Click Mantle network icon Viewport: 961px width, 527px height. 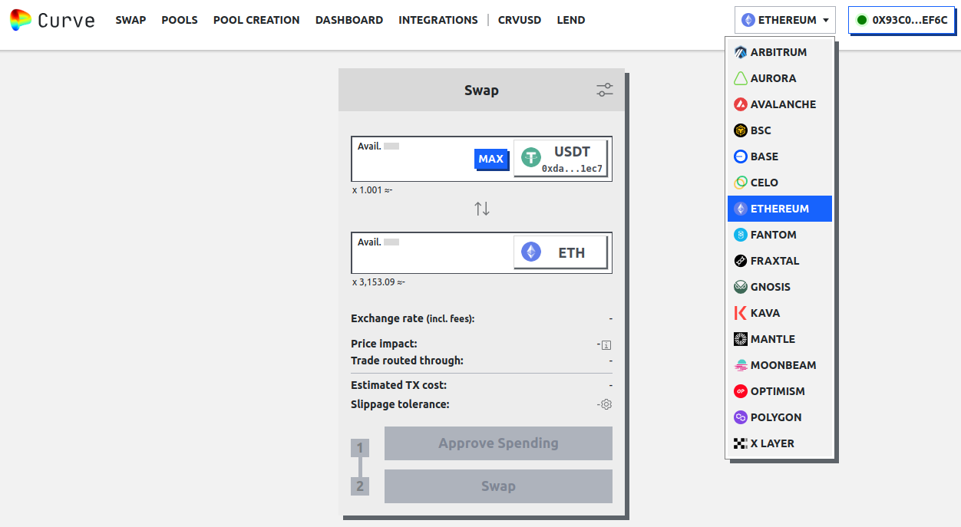pyautogui.click(x=741, y=339)
